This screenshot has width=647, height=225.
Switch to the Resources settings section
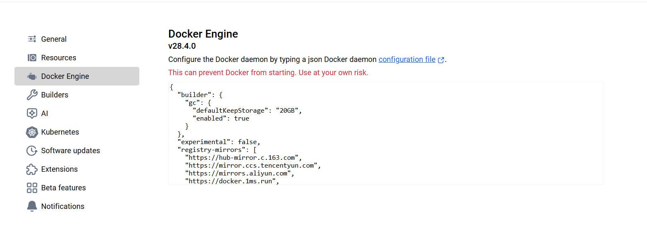(x=59, y=58)
